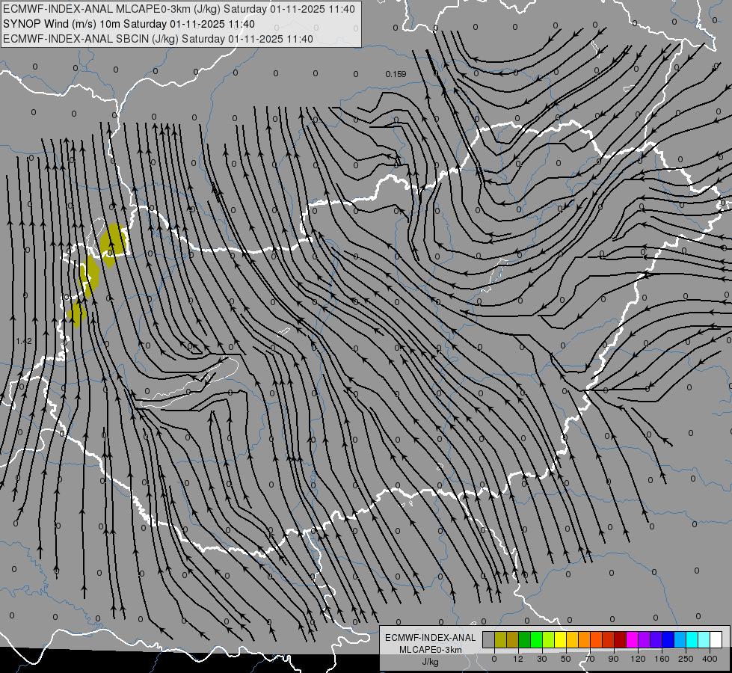Click the bright green legend swatch
732x673 pixels.
tap(536, 640)
